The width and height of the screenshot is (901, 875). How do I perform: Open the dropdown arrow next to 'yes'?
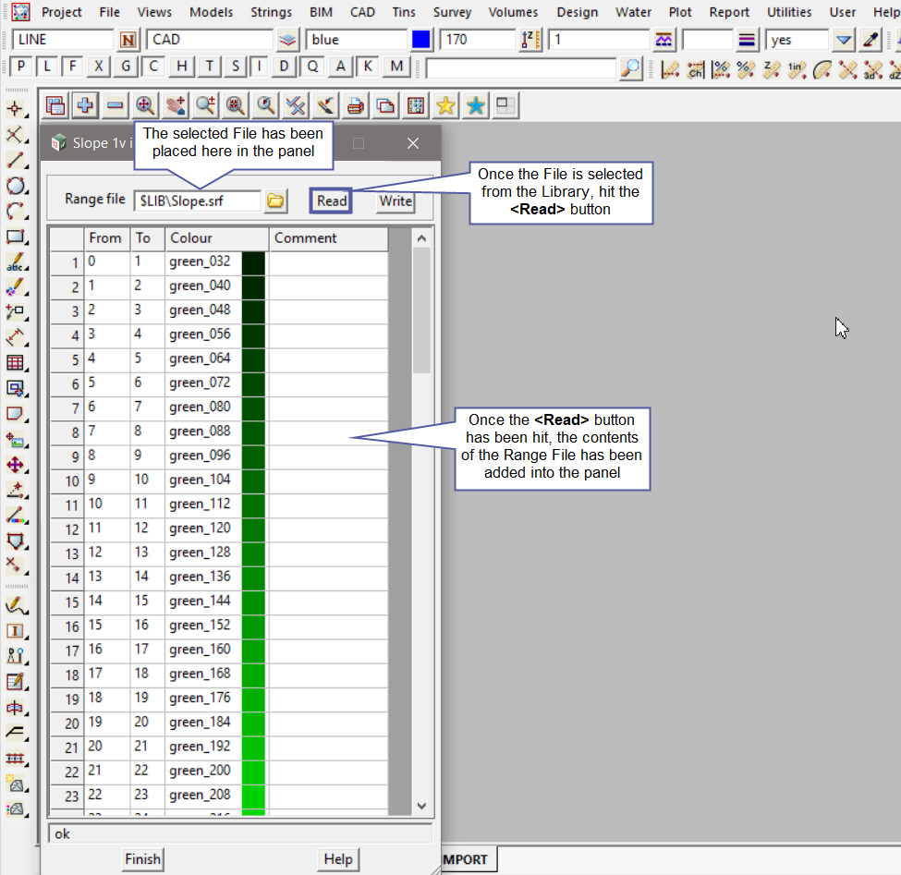(x=843, y=40)
